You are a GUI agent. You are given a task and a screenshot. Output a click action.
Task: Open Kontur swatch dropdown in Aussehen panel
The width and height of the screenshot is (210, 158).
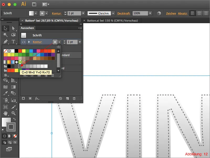(x=59, y=42)
